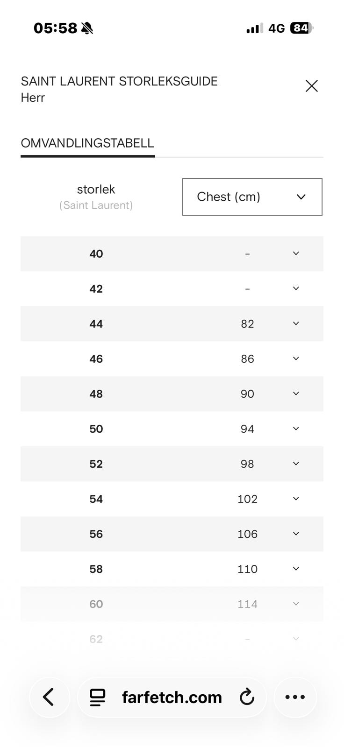Viewport: 344px width, 747px height.
Task: Select the OMVANDLINGSTABELL tab
Action: pyautogui.click(x=87, y=143)
